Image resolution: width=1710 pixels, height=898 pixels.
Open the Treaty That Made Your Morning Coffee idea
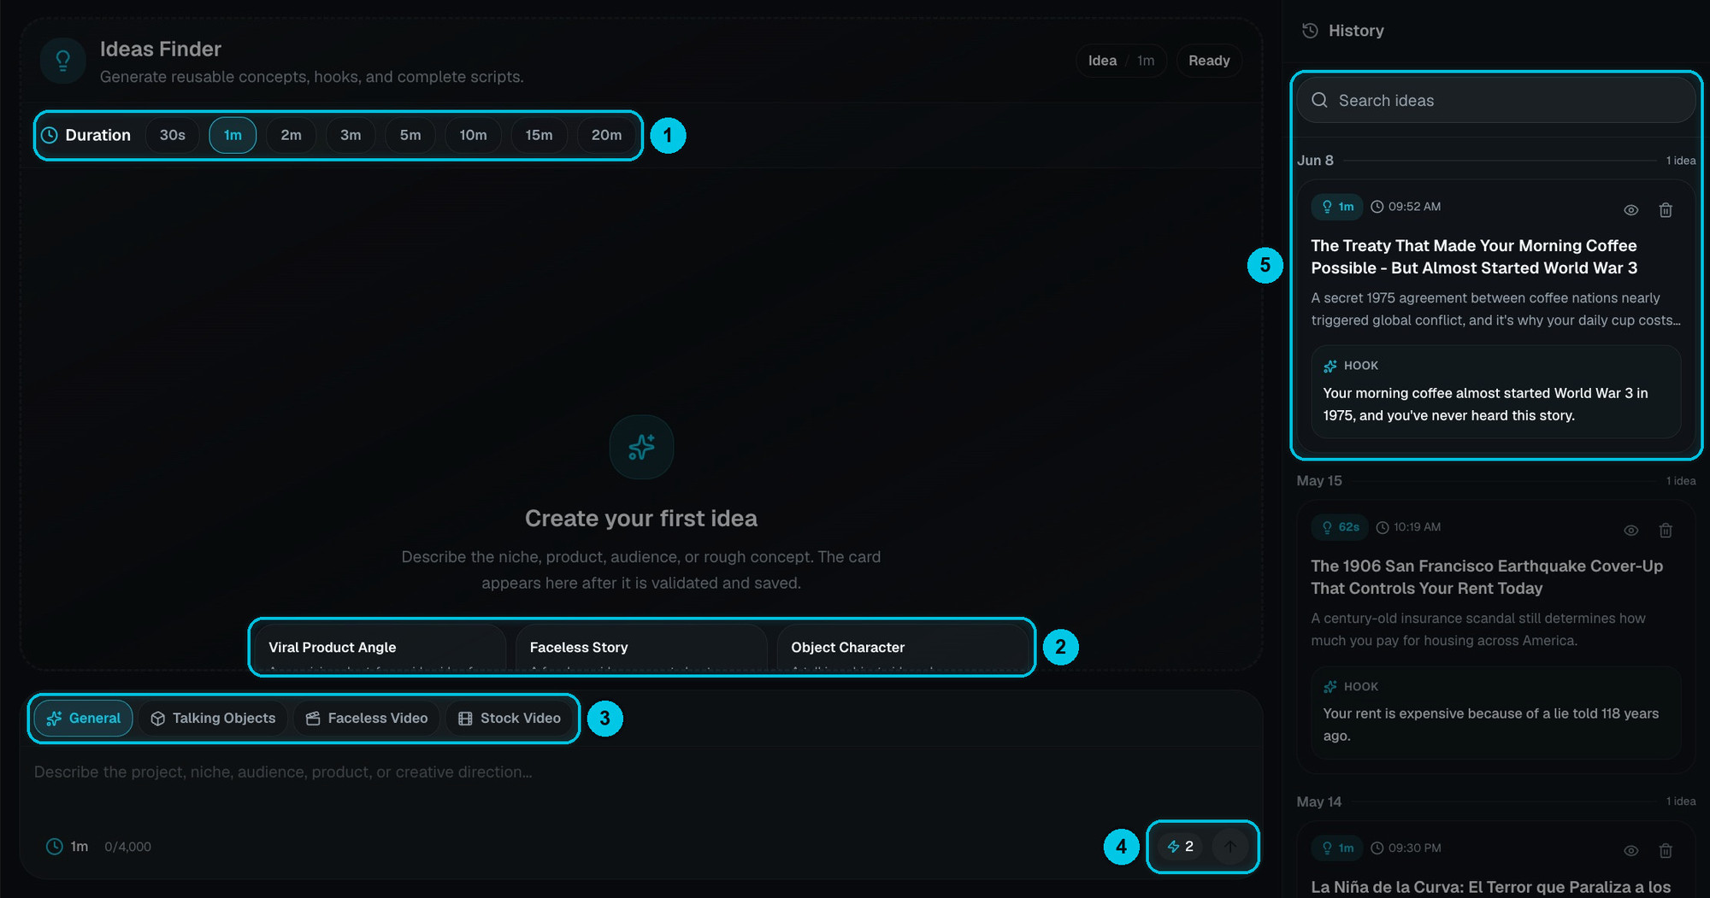(1474, 257)
